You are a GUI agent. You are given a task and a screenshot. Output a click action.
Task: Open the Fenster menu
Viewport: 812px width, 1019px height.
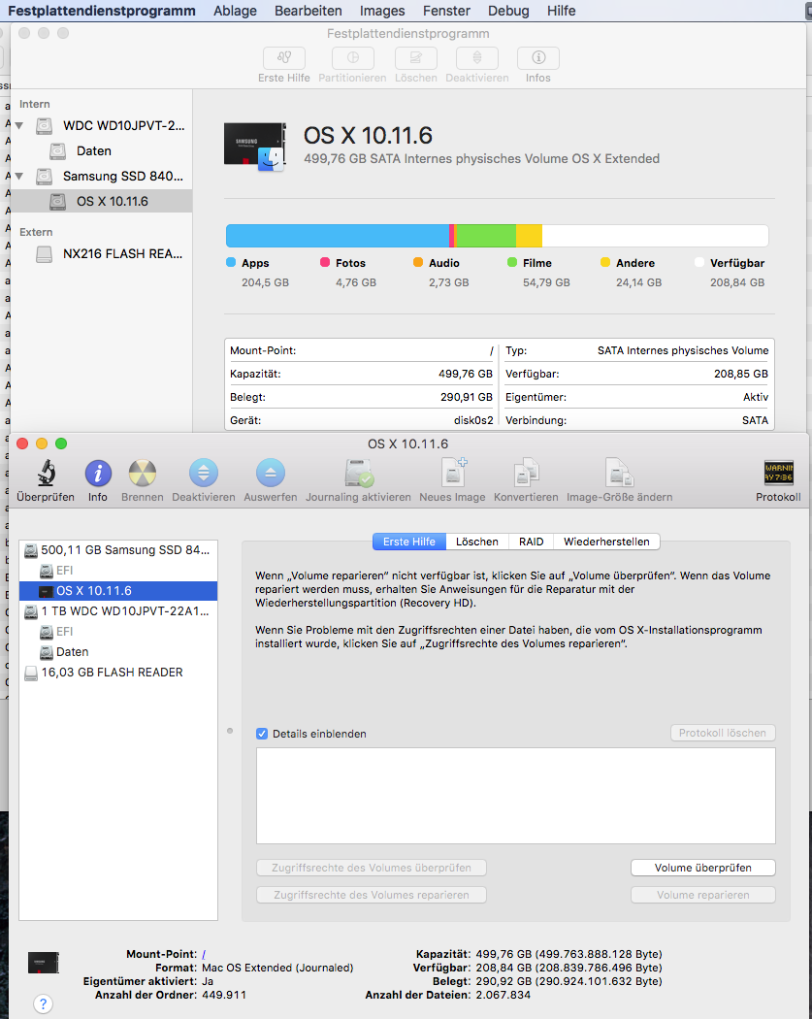(446, 11)
